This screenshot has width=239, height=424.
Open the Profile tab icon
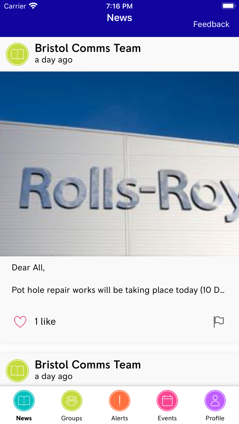(x=215, y=400)
